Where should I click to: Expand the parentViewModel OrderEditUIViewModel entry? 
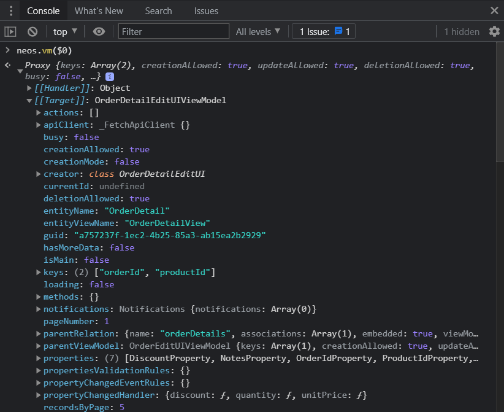38,346
